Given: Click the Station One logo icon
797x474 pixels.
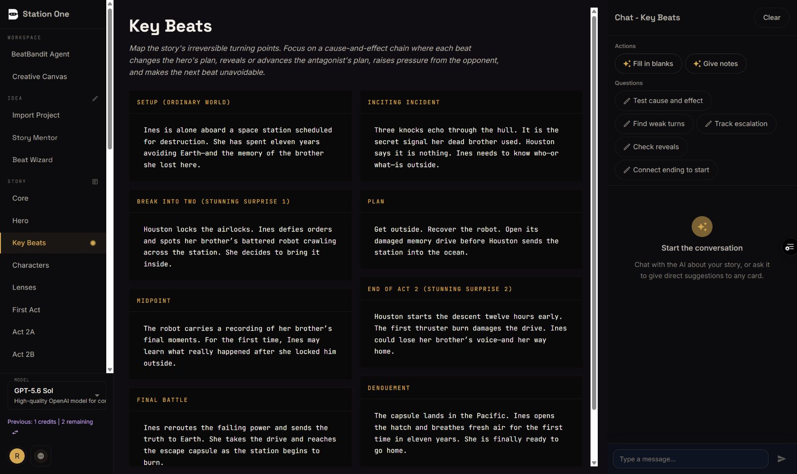Looking at the screenshot, I should [13, 14].
